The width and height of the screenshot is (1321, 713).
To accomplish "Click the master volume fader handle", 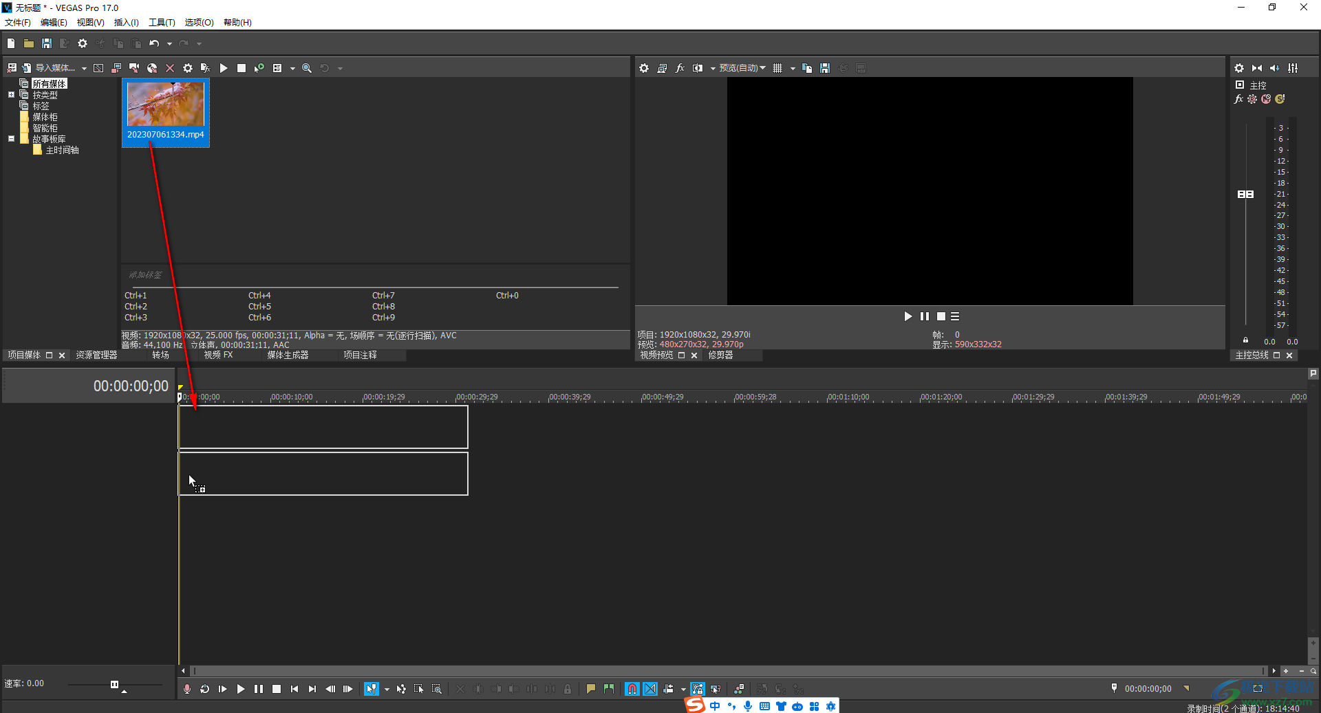I will (1245, 195).
